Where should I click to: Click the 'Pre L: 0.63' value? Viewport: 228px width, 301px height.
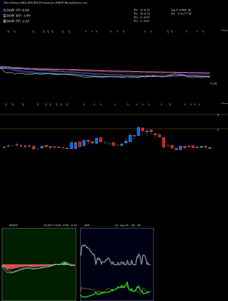pyautogui.click(x=142, y=17)
